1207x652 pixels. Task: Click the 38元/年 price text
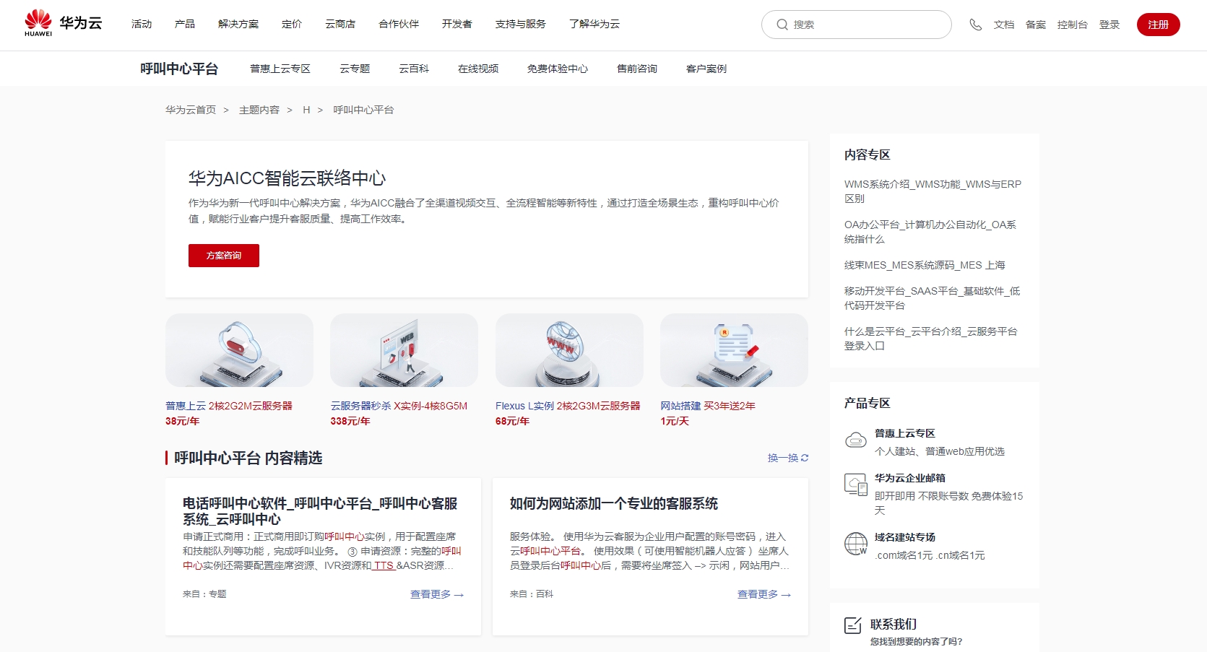(x=182, y=421)
